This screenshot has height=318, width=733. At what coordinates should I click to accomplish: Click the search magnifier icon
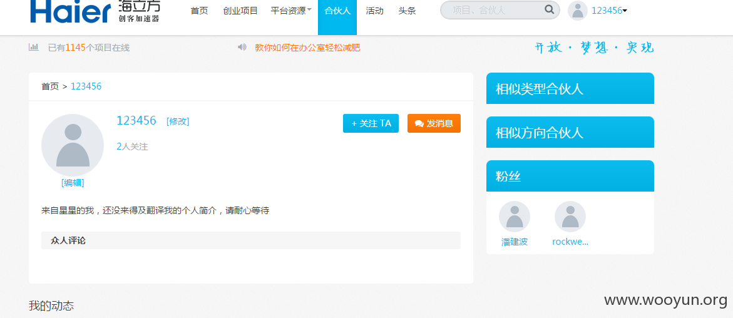coord(550,9)
